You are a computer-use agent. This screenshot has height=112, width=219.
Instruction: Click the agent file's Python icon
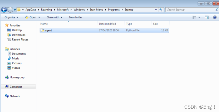click(43, 30)
